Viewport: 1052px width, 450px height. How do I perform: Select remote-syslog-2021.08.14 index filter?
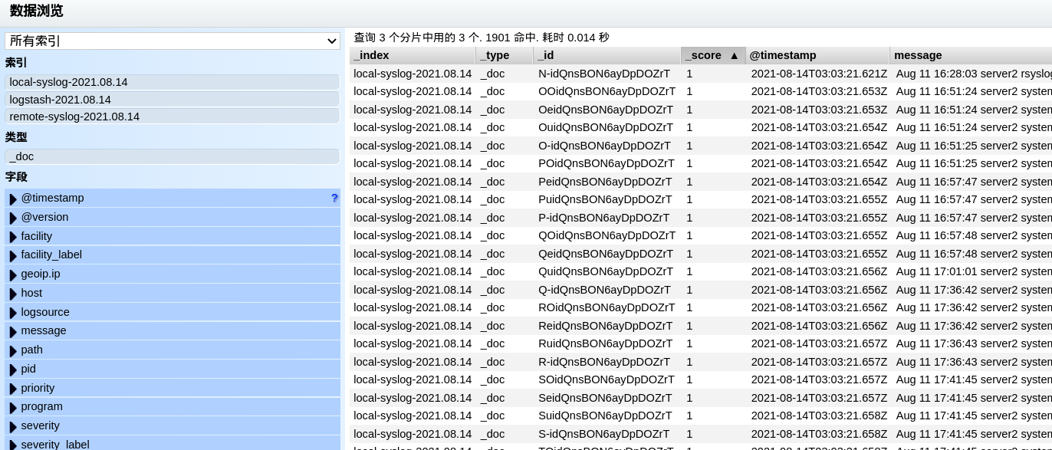173,117
